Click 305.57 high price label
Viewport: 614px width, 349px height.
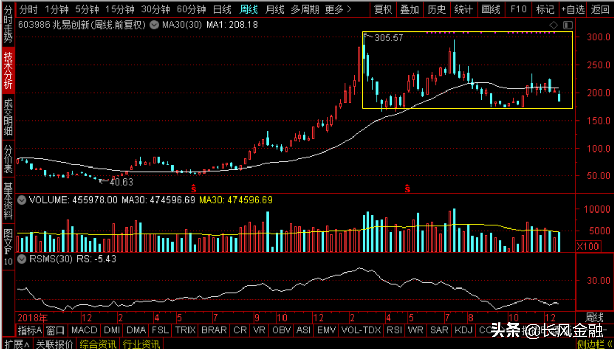(x=388, y=38)
